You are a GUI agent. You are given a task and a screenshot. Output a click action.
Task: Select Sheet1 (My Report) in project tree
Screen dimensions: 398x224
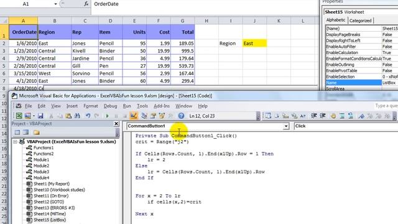52,184
